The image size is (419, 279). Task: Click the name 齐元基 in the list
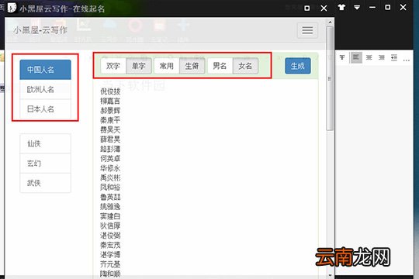110,264
